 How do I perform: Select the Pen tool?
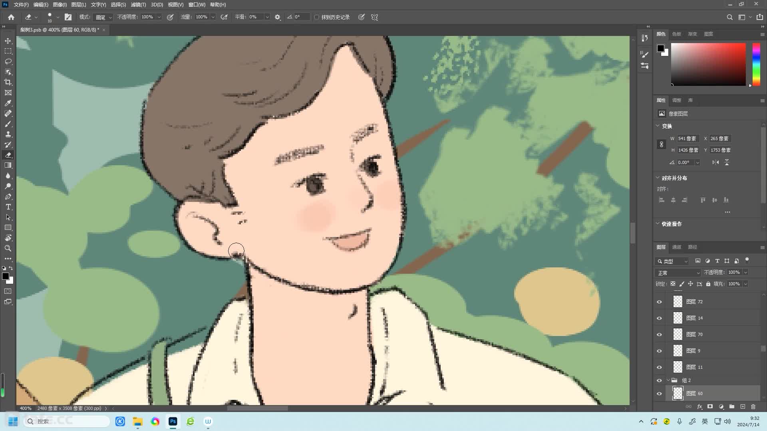tap(8, 196)
